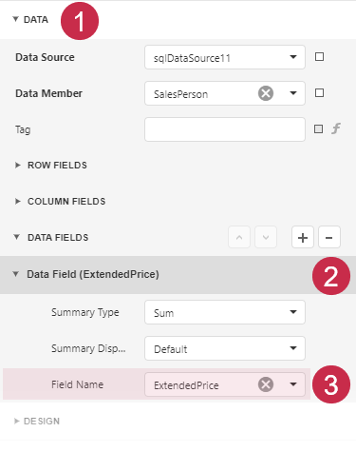
Task: Collapse the DATA FIELDS section
Action: point(17,237)
